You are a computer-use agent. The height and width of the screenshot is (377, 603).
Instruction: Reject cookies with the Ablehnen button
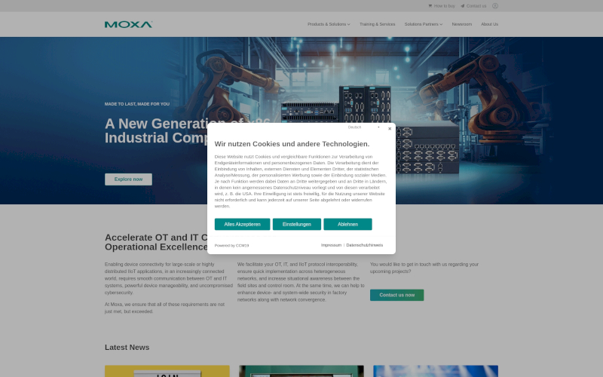pos(347,224)
